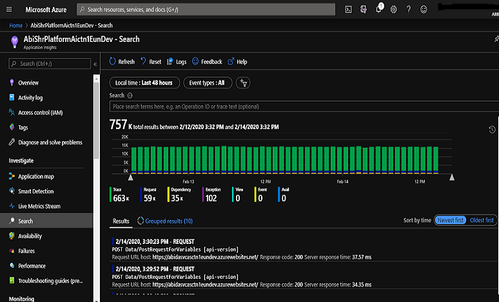The image size is (499, 302).
Task: Open portal Settings gear
Action: [394, 10]
